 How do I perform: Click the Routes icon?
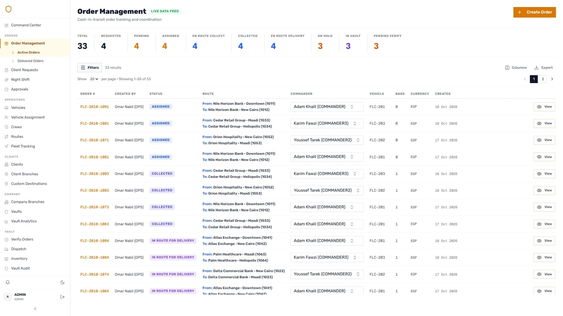[6, 137]
